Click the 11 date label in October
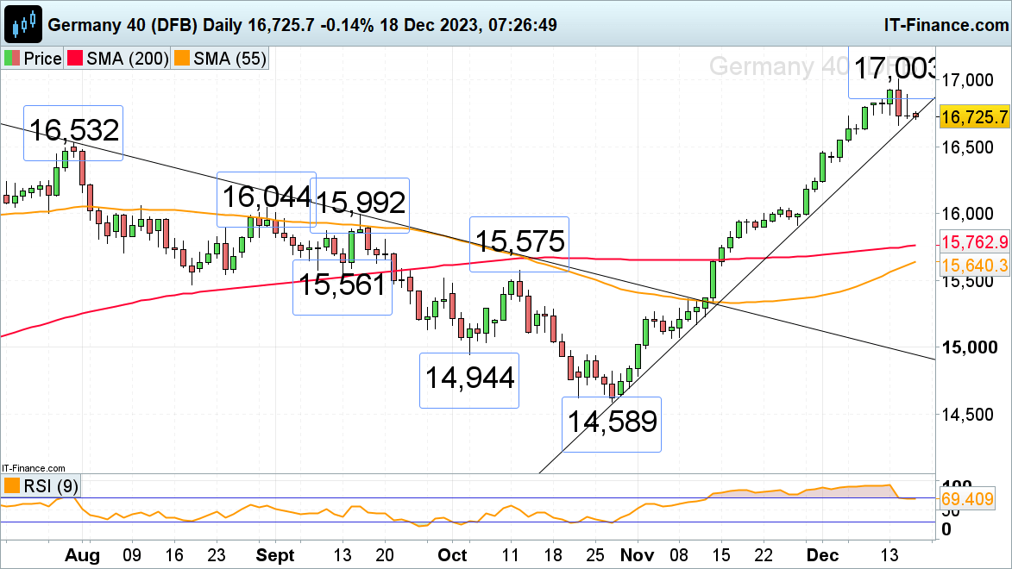 click(x=511, y=555)
